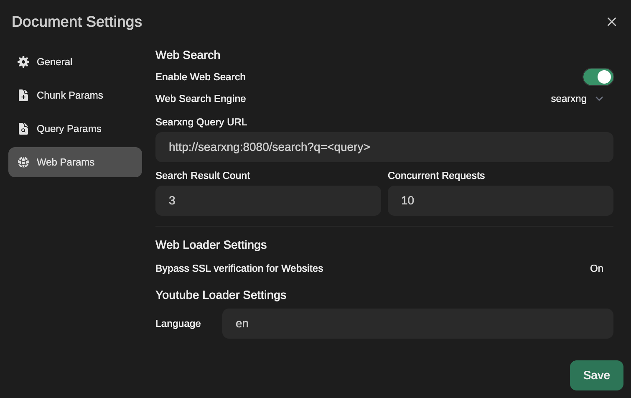Click the Chunk Params document-plus icon

point(23,95)
